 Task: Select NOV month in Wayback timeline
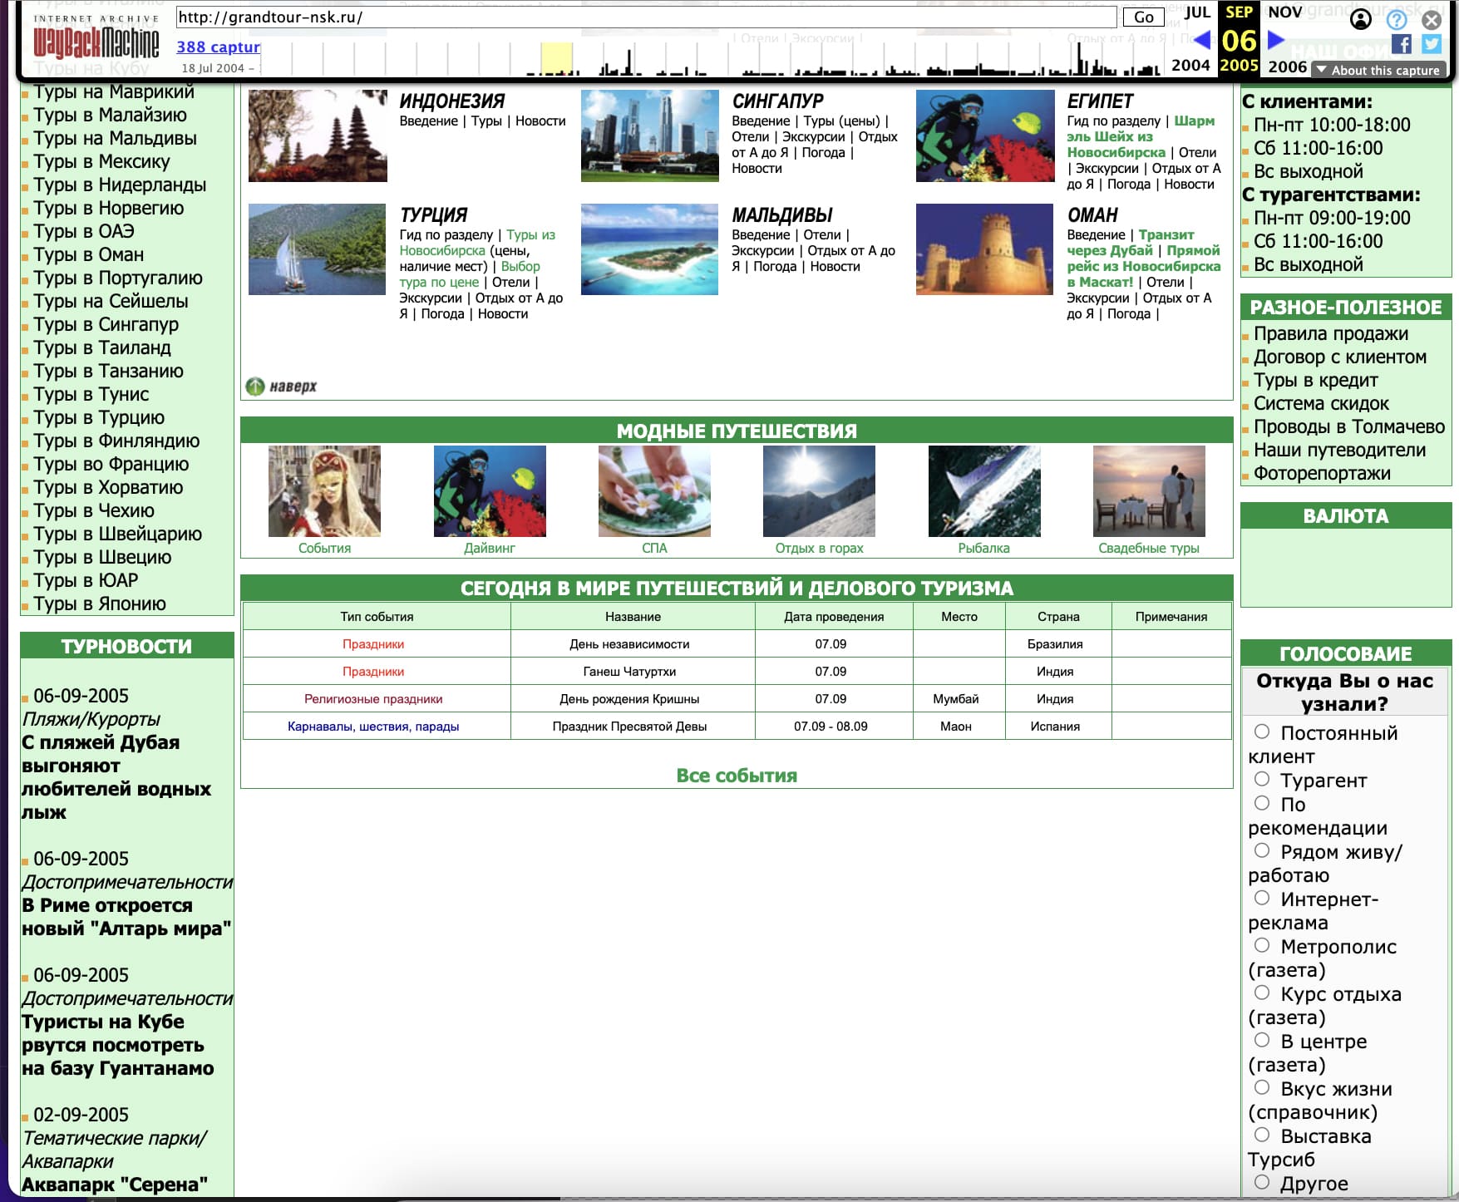click(x=1284, y=12)
